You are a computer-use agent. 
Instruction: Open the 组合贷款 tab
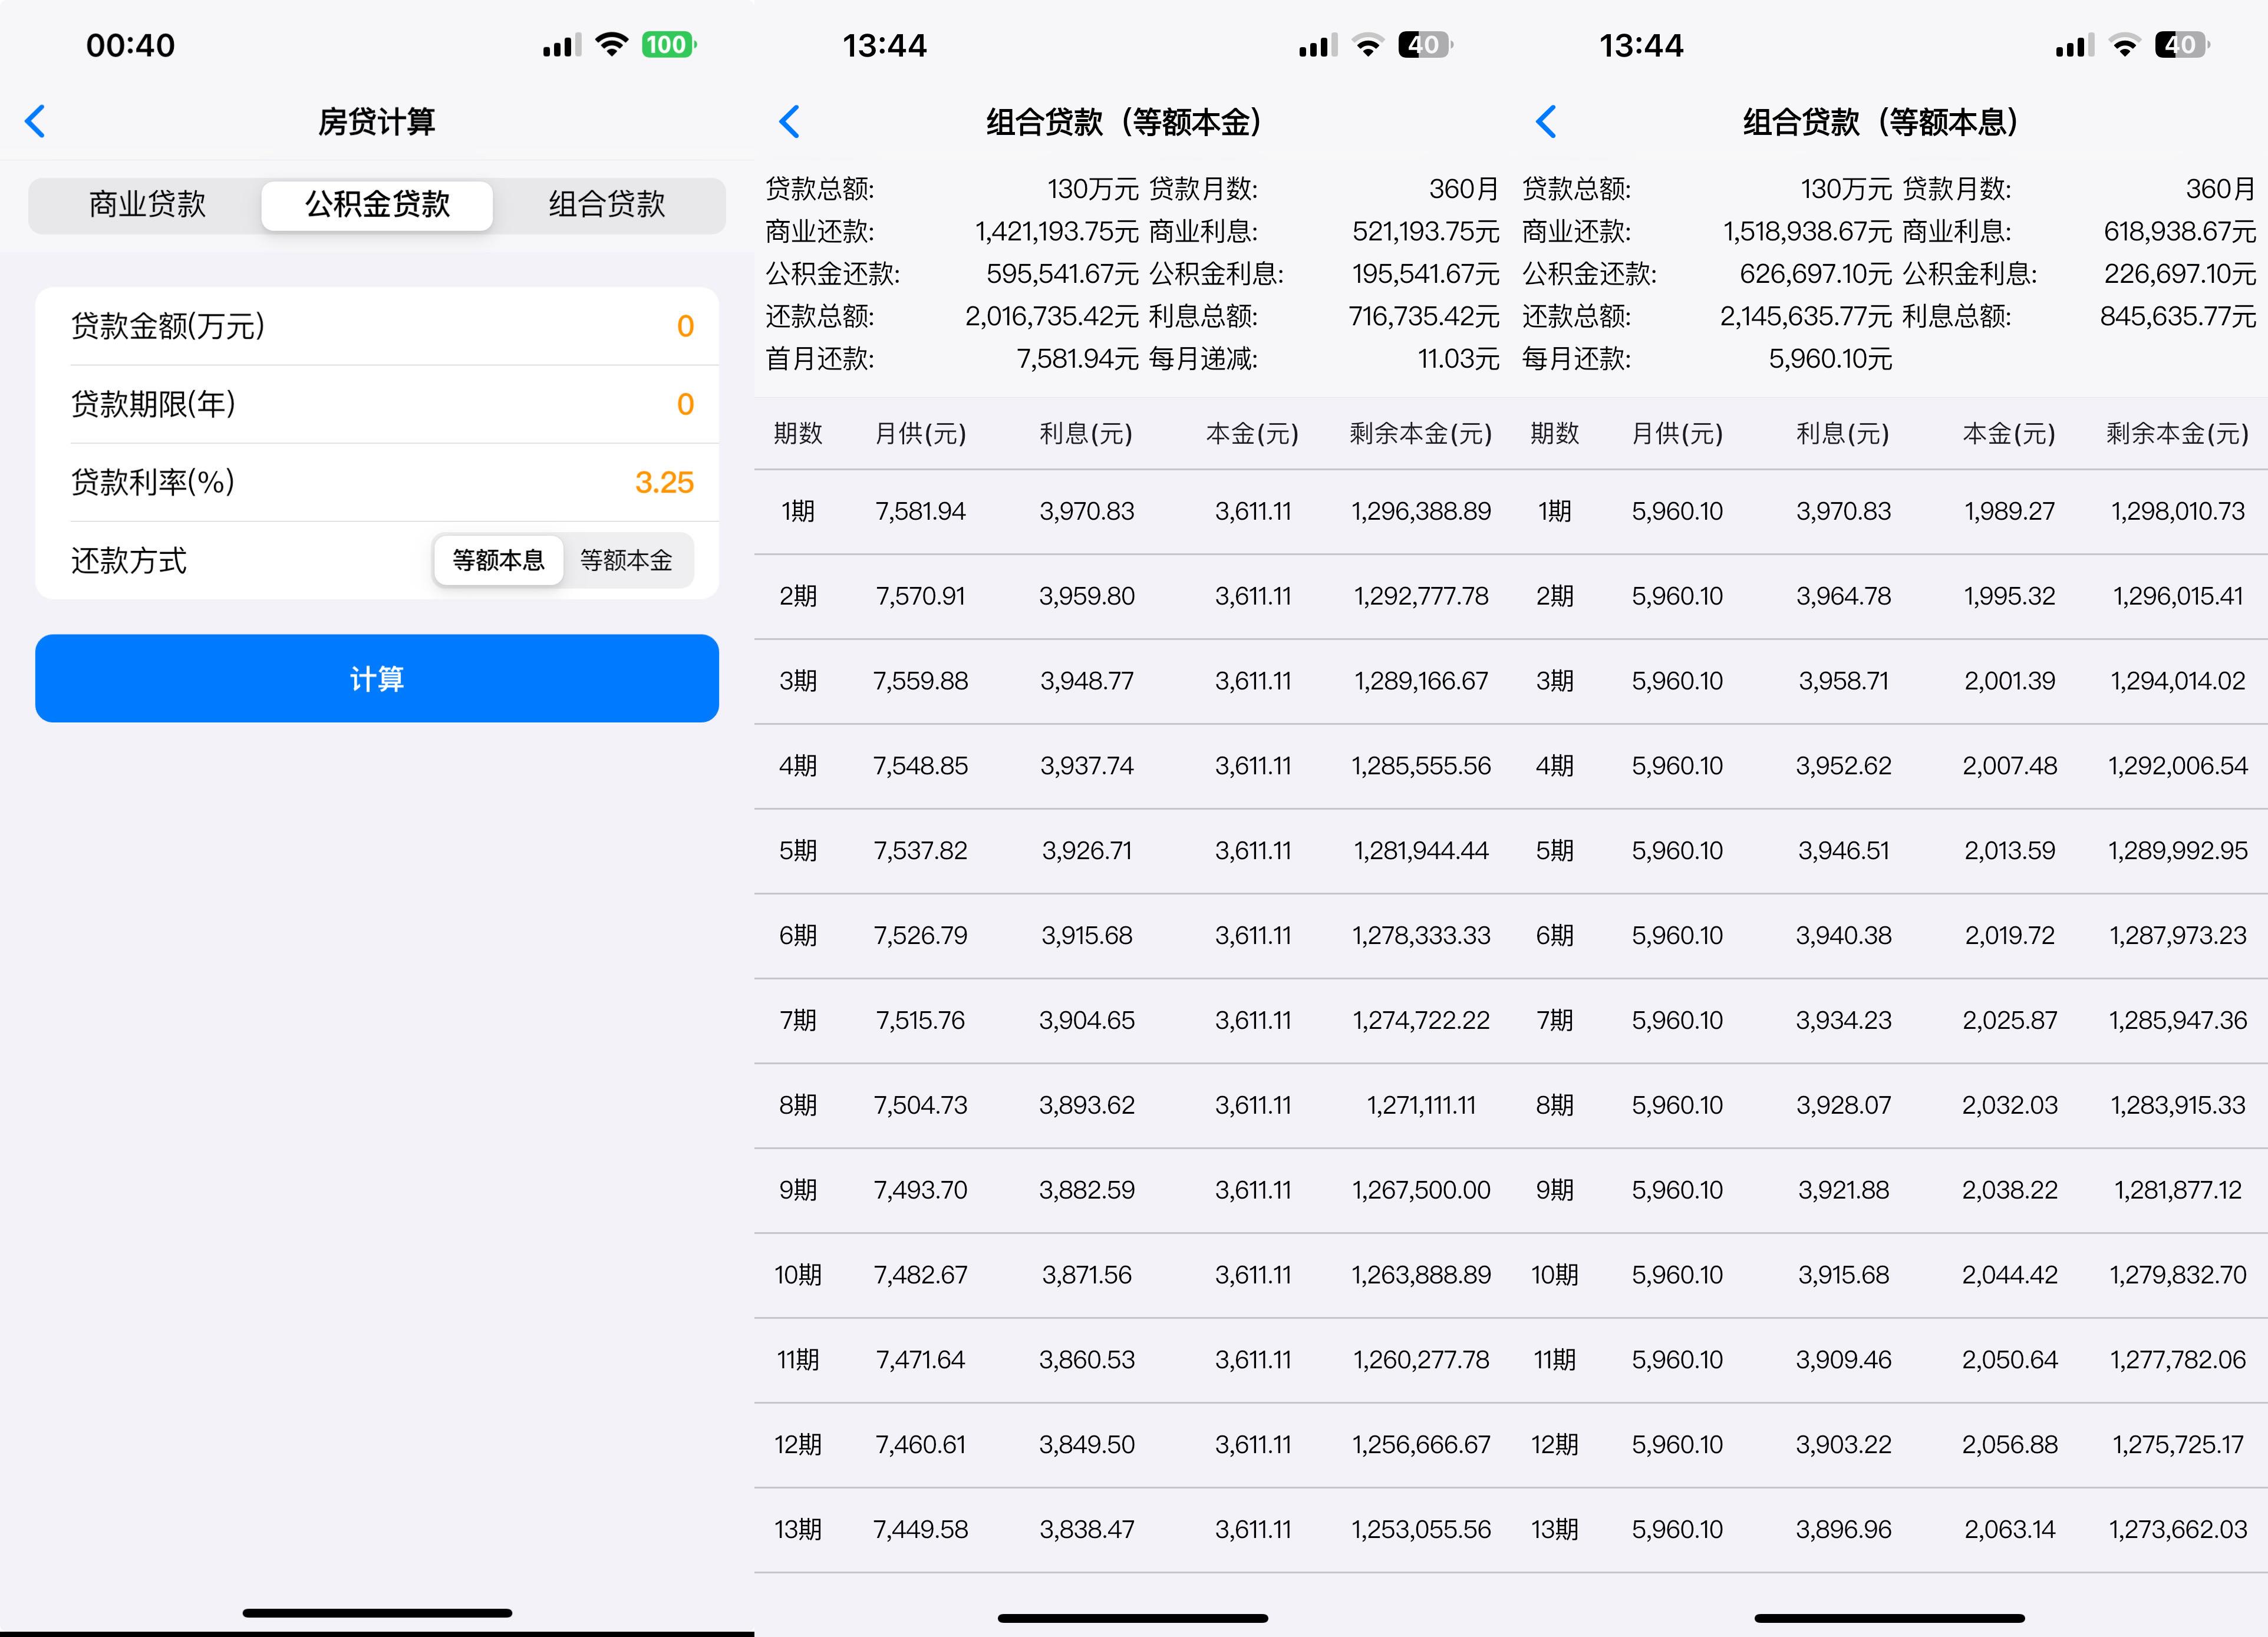[x=607, y=205]
